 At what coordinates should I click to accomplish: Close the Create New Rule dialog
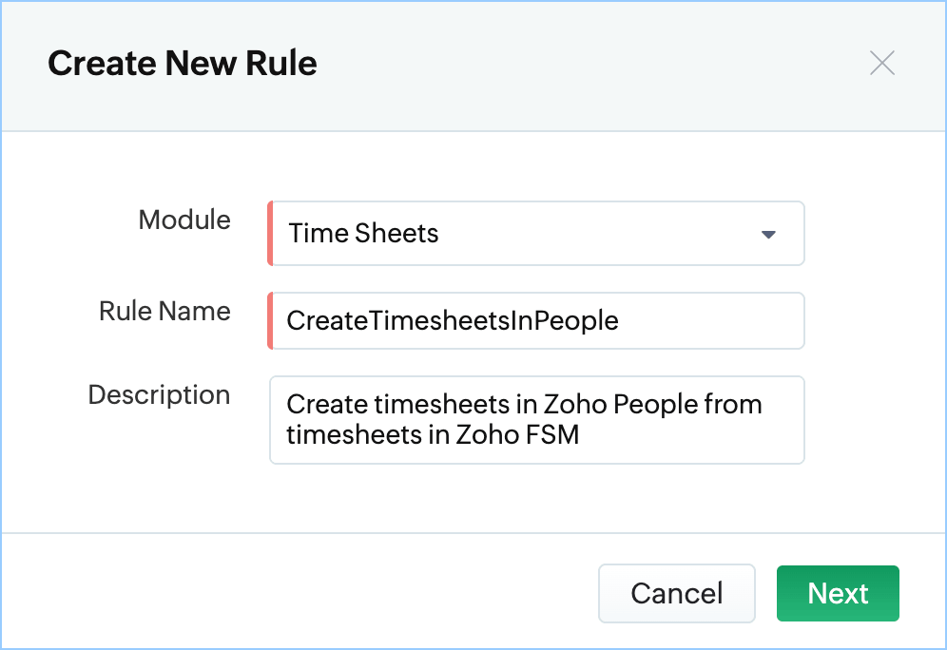[x=882, y=64]
